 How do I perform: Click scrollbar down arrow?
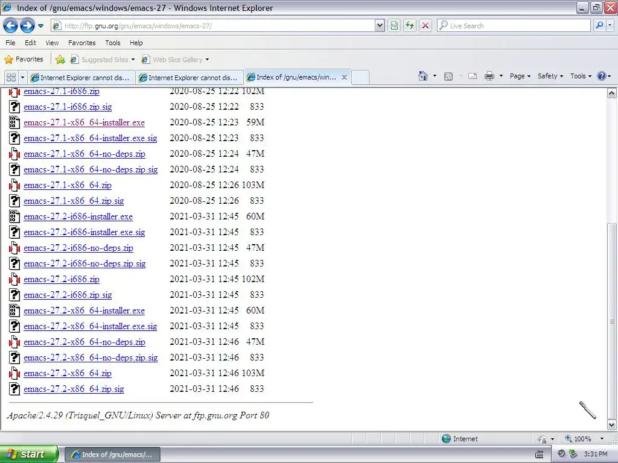(611, 425)
